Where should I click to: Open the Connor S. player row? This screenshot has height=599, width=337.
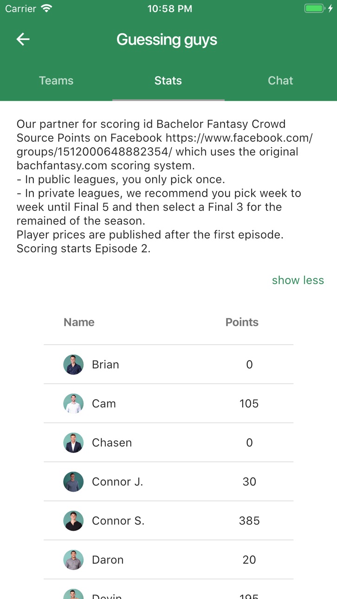(x=168, y=521)
